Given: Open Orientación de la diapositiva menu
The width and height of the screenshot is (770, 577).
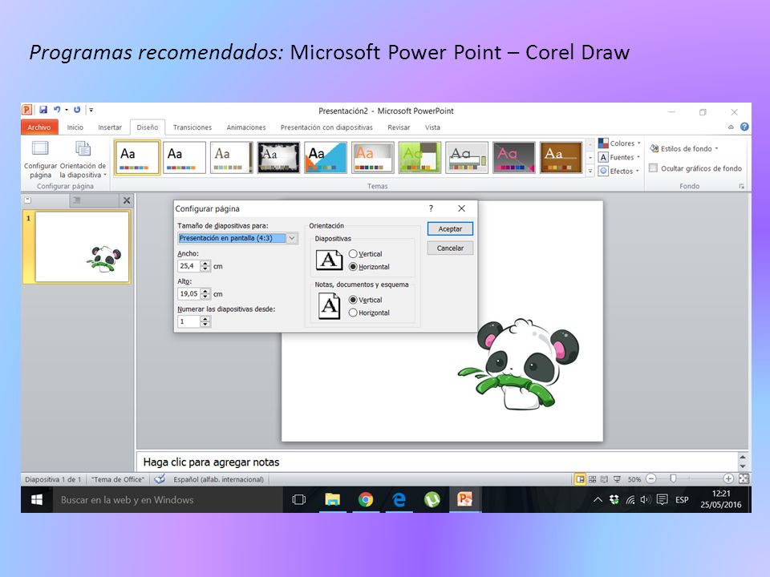Looking at the screenshot, I should pos(83,160).
